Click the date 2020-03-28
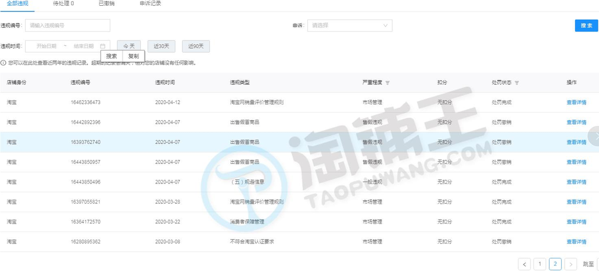The image size is (599, 271). click(x=167, y=202)
